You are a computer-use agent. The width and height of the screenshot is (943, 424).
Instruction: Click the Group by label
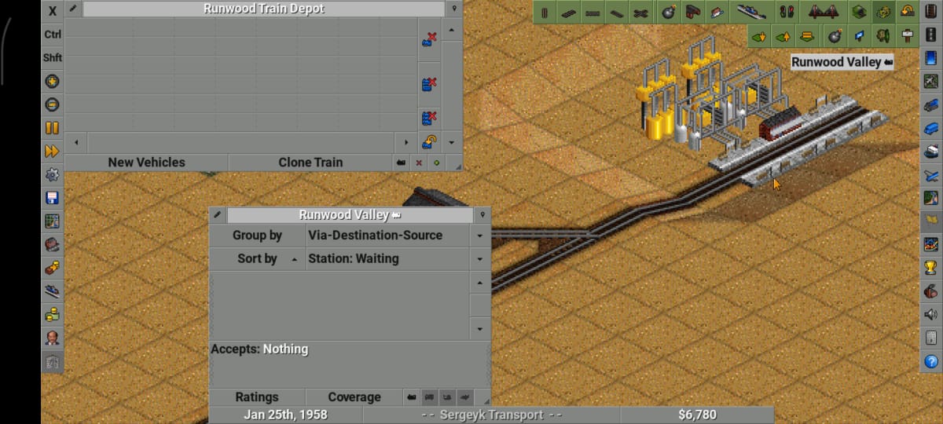257,236
